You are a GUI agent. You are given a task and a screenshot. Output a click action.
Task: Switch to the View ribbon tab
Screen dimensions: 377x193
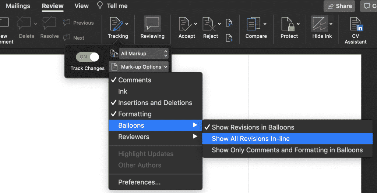click(x=81, y=6)
